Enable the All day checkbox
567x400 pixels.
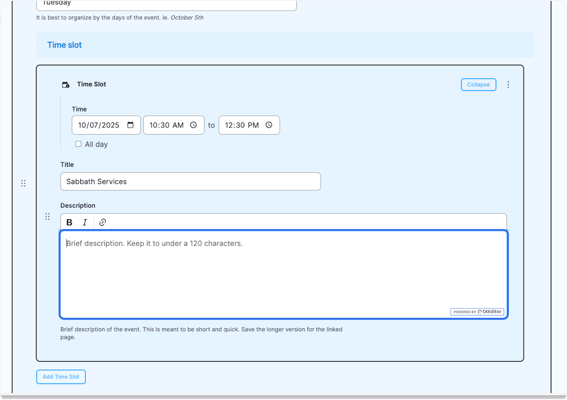78,144
